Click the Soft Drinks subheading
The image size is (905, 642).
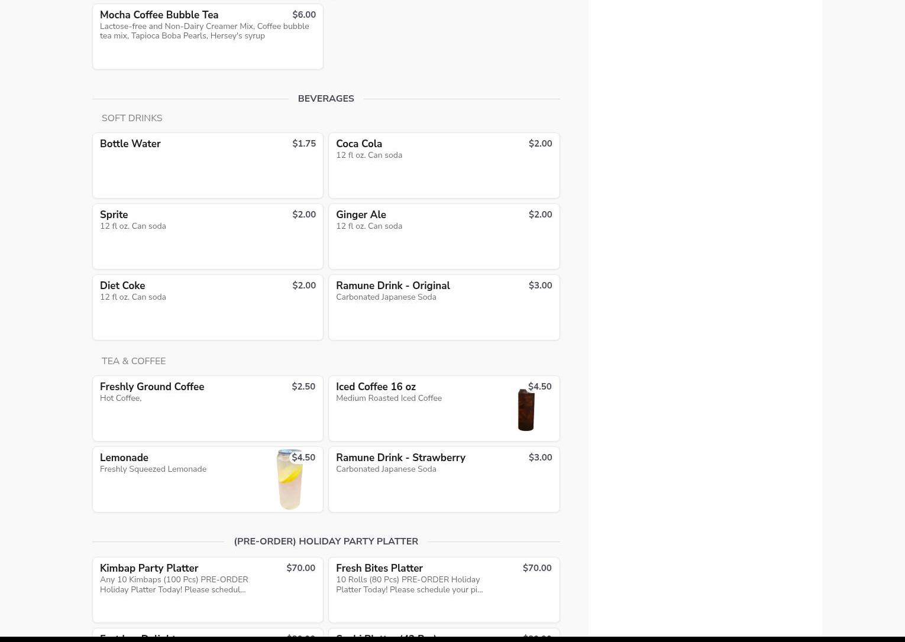click(x=132, y=118)
